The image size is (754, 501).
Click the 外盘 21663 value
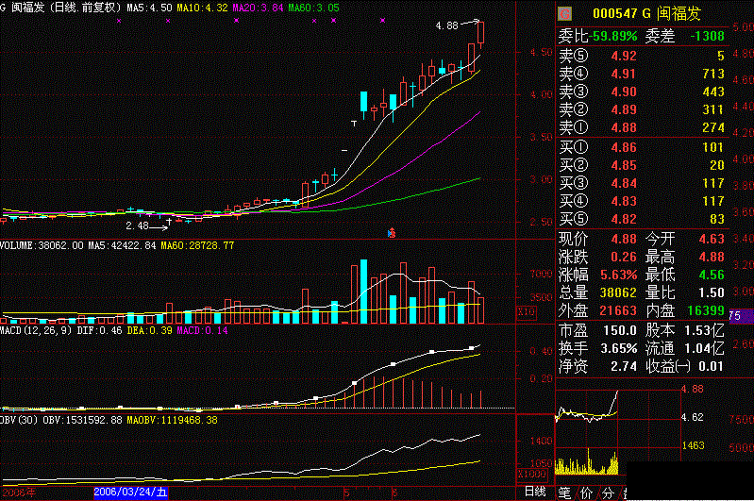pyautogui.click(x=618, y=310)
